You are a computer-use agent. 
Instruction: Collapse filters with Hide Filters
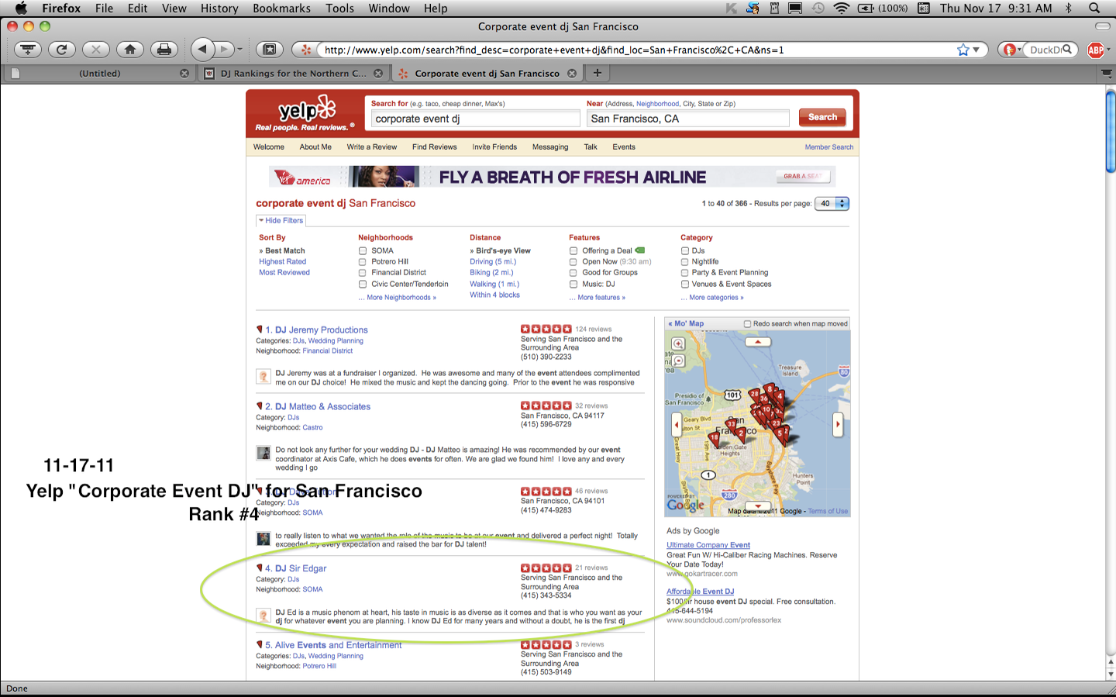[281, 220]
